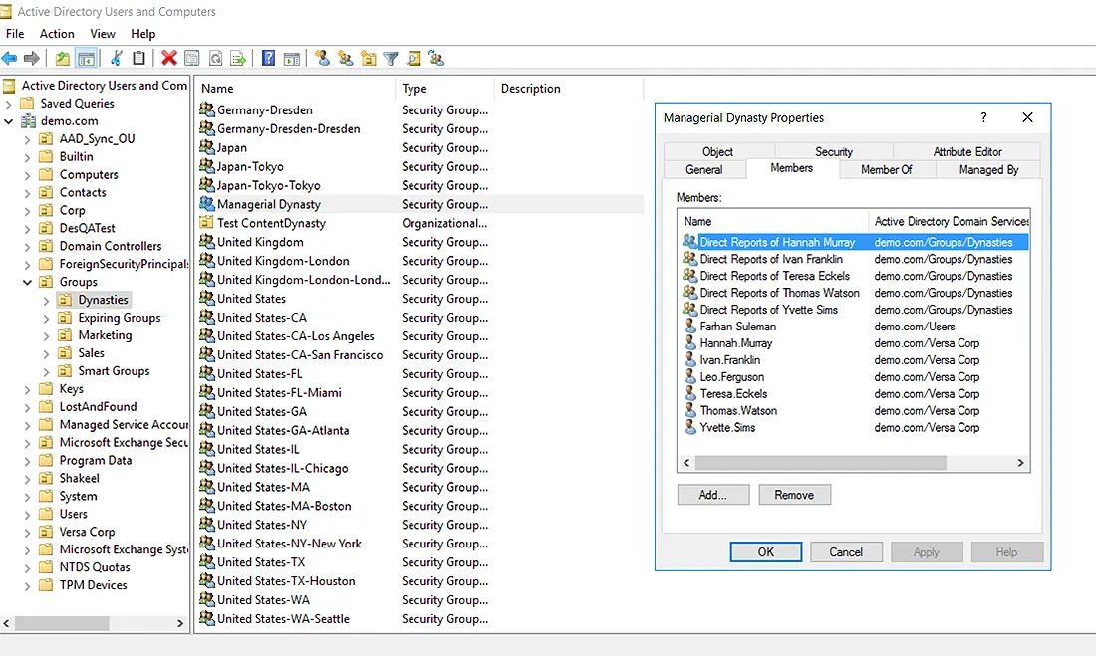
Task: Sort list by Description column header
Action: [x=568, y=89]
